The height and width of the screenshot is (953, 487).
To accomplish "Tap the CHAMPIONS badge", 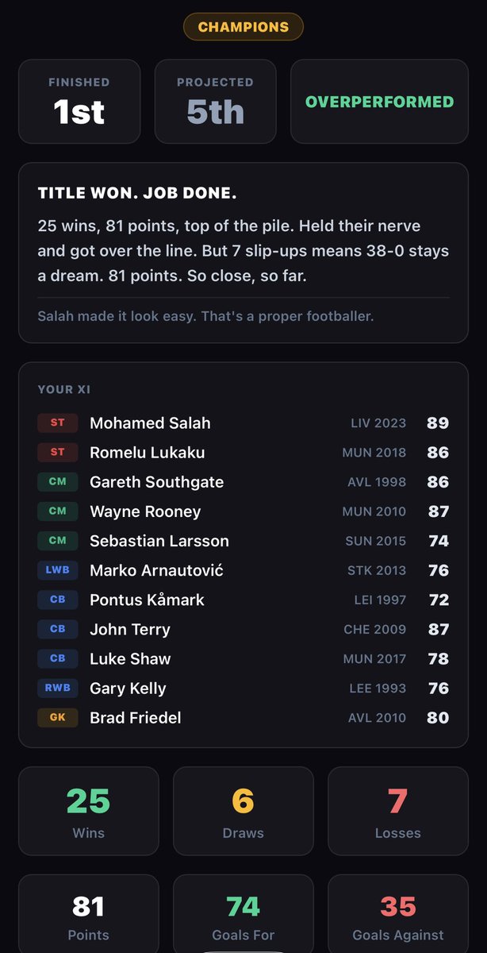I will [x=243, y=27].
